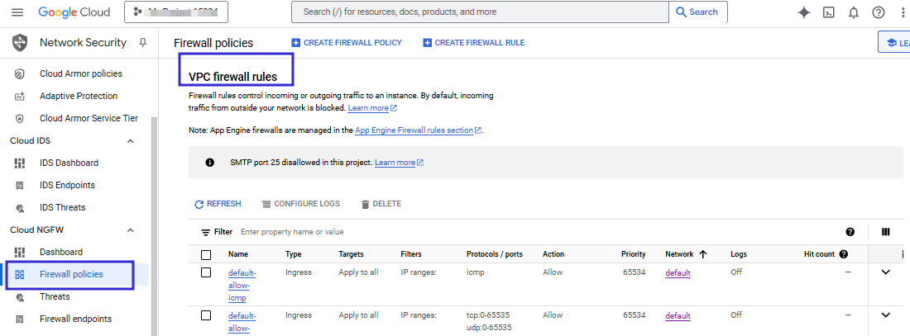Click the sidebar vertical scrollbar
Image resolution: width=910 pixels, height=336 pixels.
pyautogui.click(x=154, y=226)
